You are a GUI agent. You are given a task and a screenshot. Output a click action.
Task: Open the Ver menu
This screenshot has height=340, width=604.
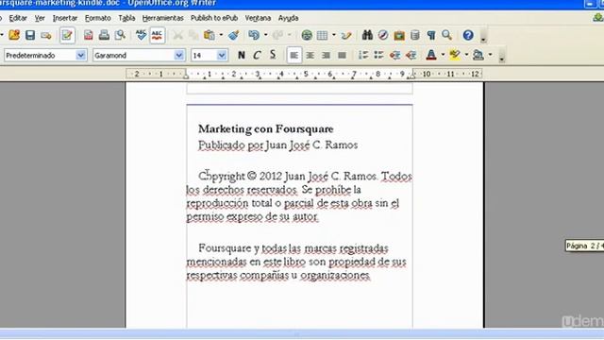point(40,18)
